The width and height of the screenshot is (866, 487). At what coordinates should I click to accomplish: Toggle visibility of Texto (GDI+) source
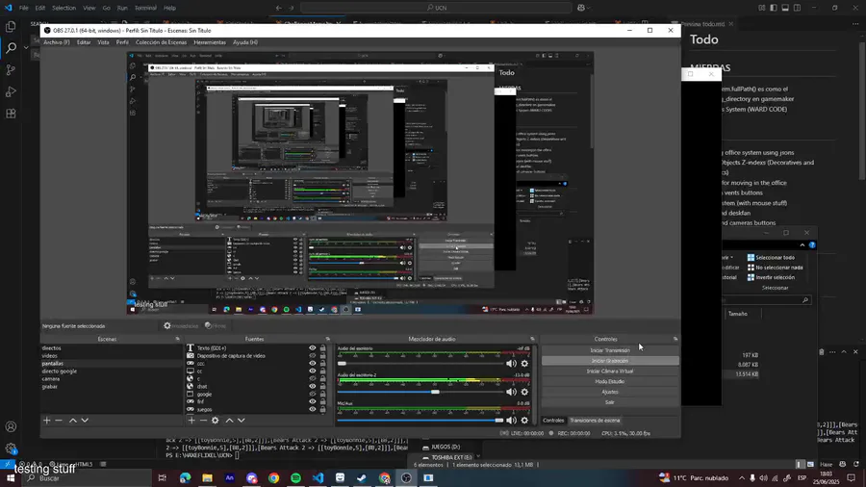click(313, 348)
